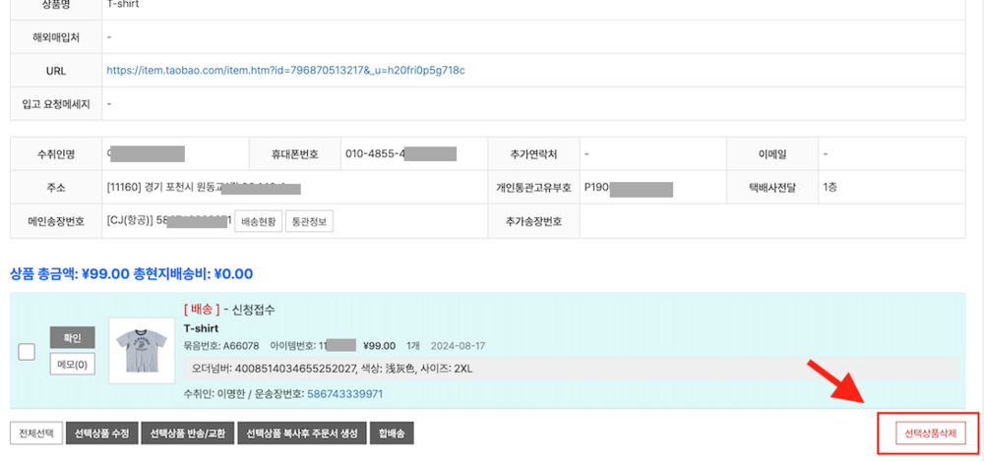Open the gray T-shirt product thumbnail
The width and height of the screenshot is (984, 461).
pyautogui.click(x=142, y=351)
